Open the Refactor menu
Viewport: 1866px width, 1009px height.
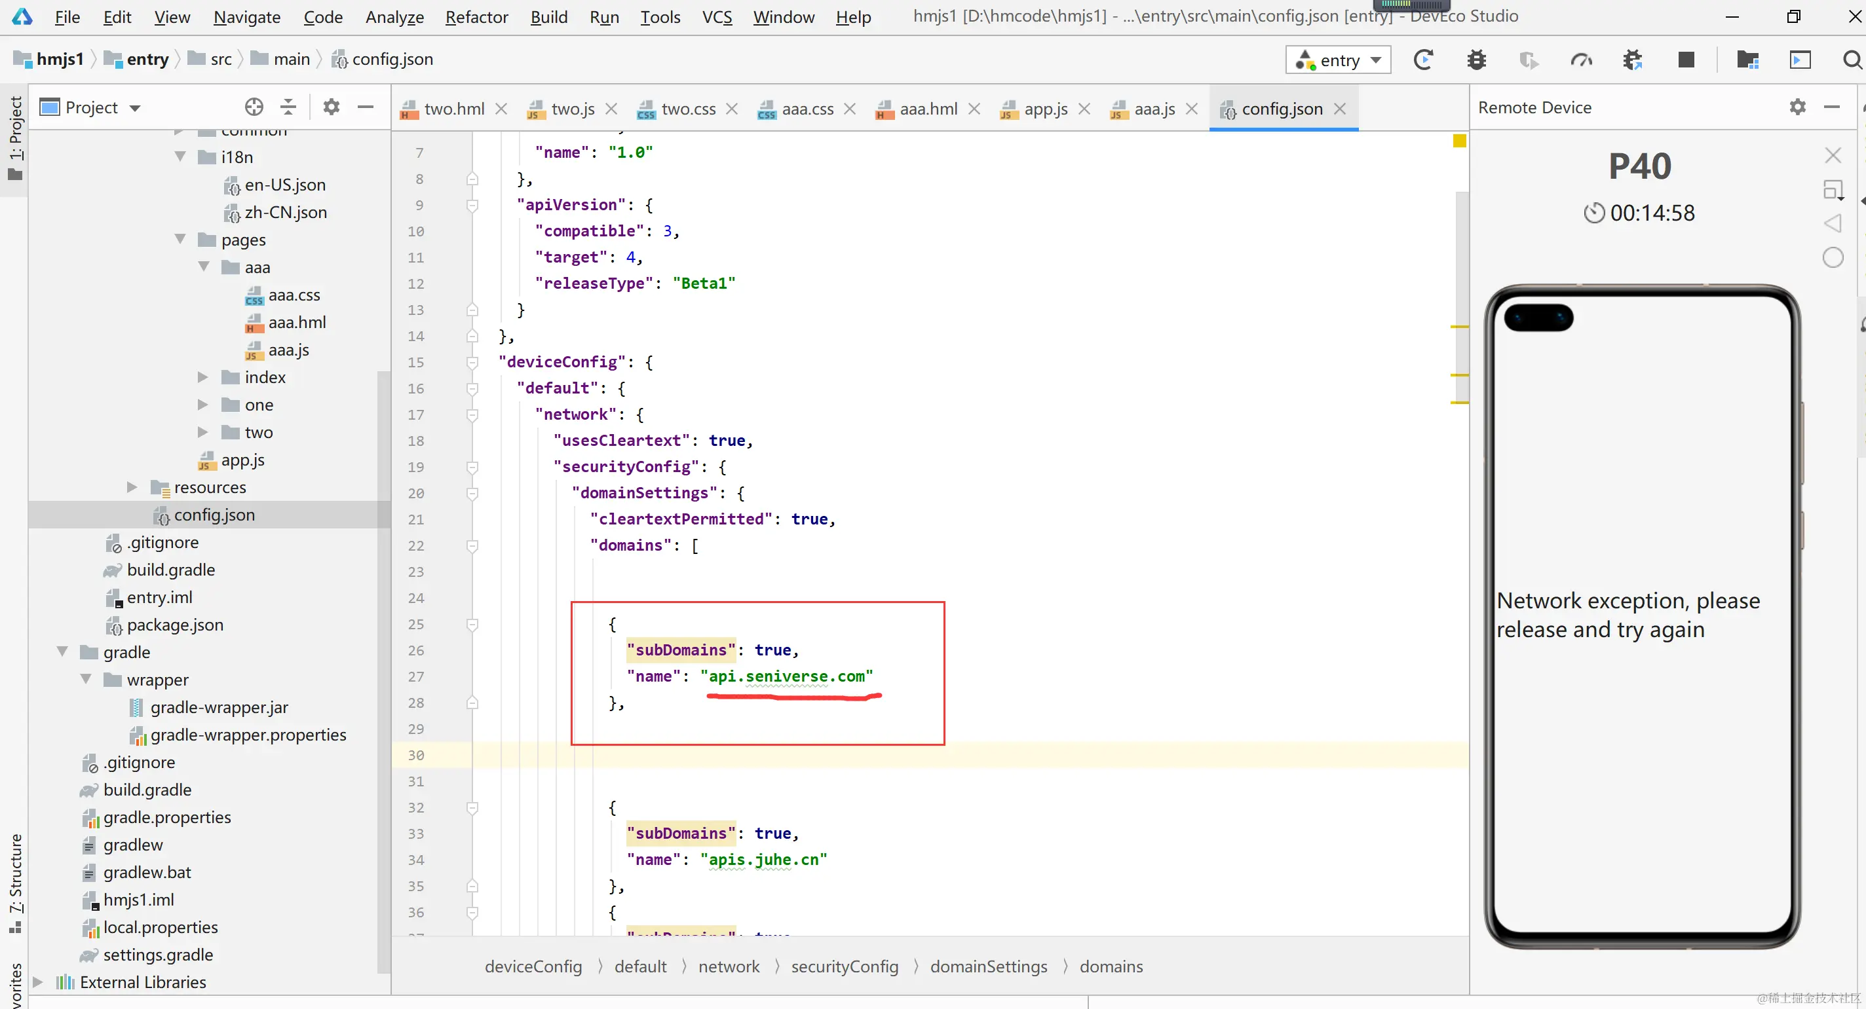(x=476, y=16)
